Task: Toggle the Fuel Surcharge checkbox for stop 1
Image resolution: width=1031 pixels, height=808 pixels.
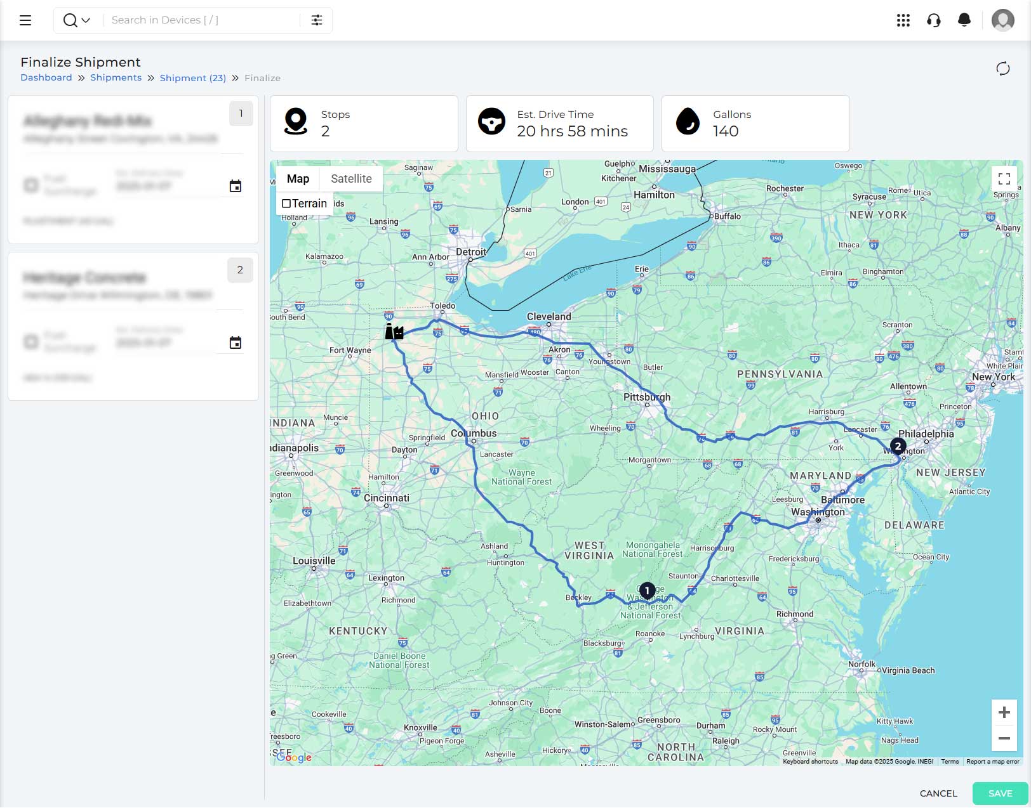Action: [x=30, y=185]
